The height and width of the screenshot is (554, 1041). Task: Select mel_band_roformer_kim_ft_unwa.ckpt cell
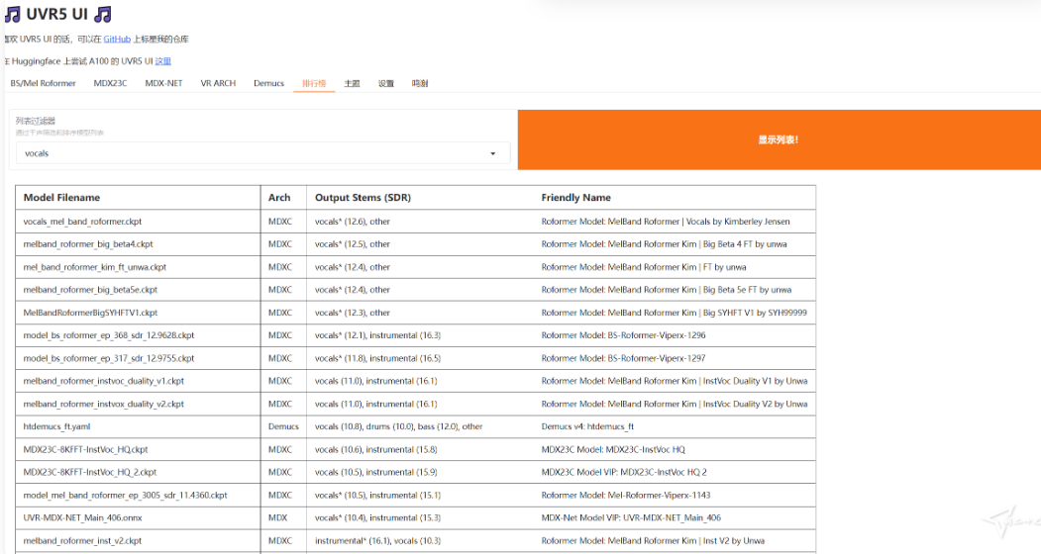tap(138, 267)
